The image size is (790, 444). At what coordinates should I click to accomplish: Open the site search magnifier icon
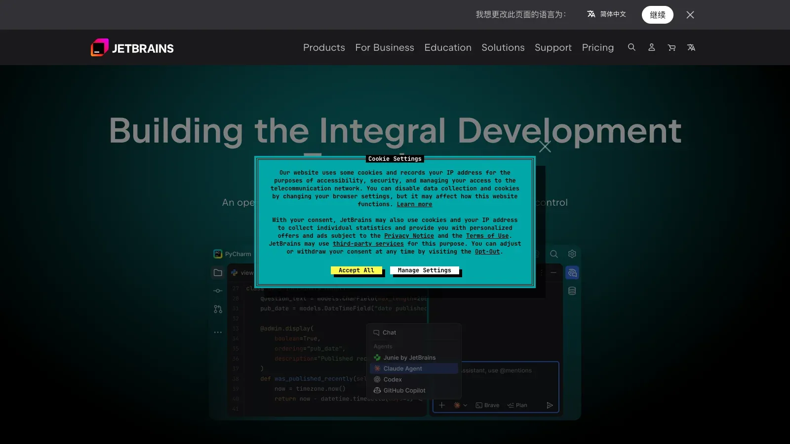point(632,47)
